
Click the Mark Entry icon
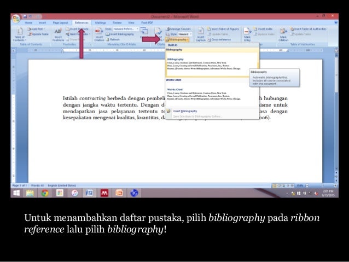click(247, 34)
